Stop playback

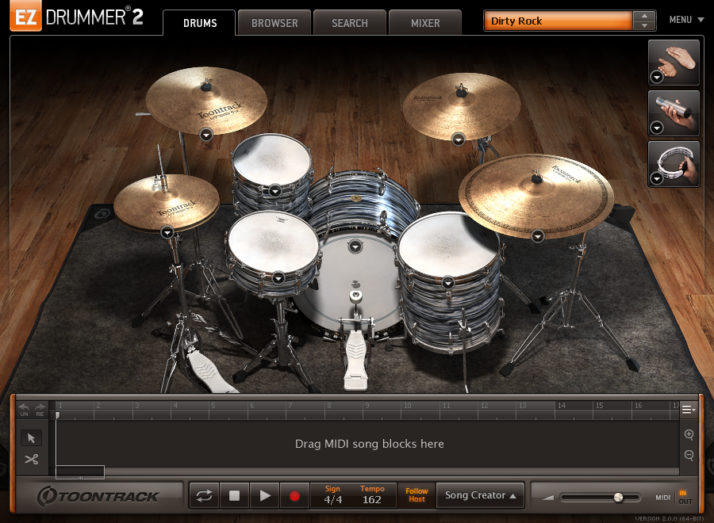pos(235,495)
